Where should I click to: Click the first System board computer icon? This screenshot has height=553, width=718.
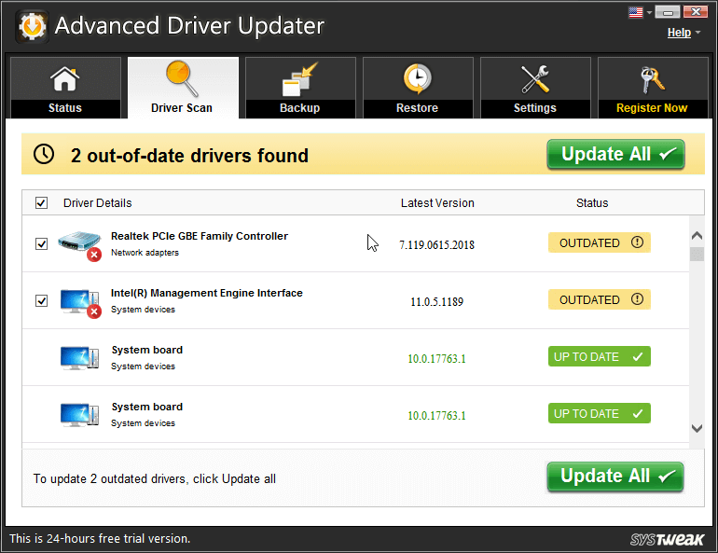pyautogui.click(x=79, y=357)
